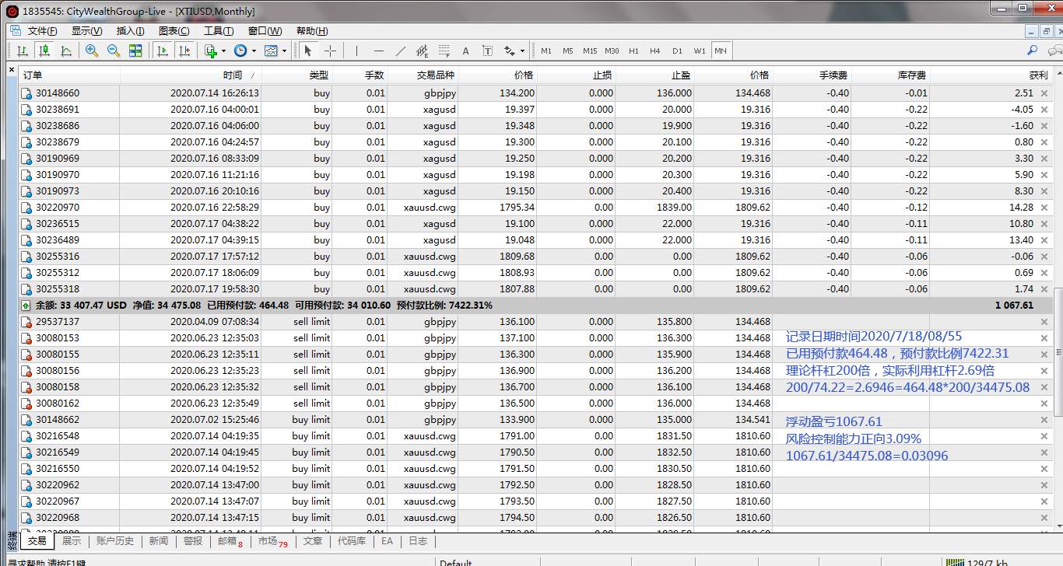Open the 插入(I) menu
Image resolution: width=1063 pixels, height=566 pixels.
pos(130,31)
